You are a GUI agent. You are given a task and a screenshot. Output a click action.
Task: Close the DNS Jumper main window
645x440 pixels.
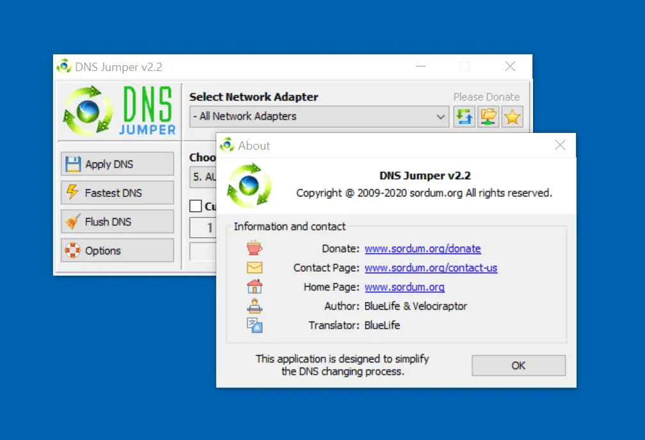click(510, 67)
